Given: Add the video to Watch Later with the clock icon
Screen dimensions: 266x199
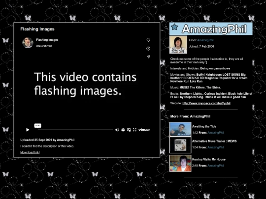Looking at the screenshot, I should pos(148,49).
